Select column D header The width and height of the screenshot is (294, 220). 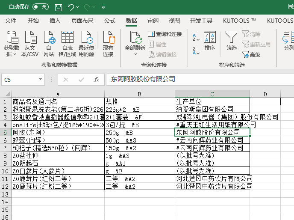tap(265, 94)
